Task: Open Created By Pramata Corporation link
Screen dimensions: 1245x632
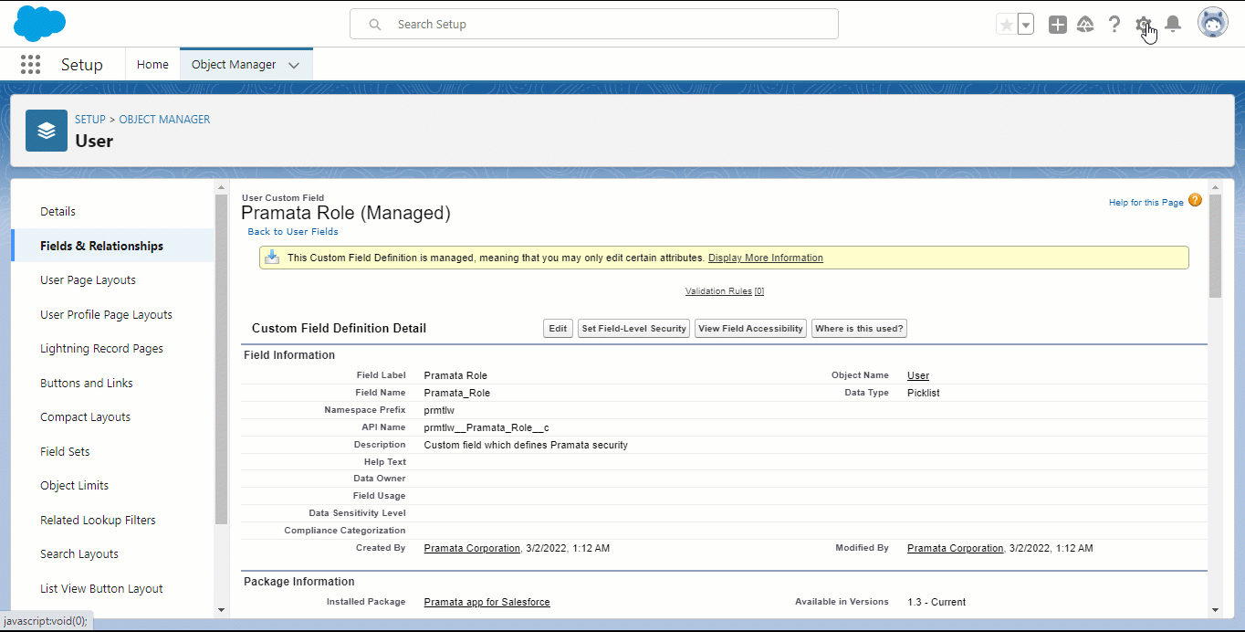Action: coord(472,548)
